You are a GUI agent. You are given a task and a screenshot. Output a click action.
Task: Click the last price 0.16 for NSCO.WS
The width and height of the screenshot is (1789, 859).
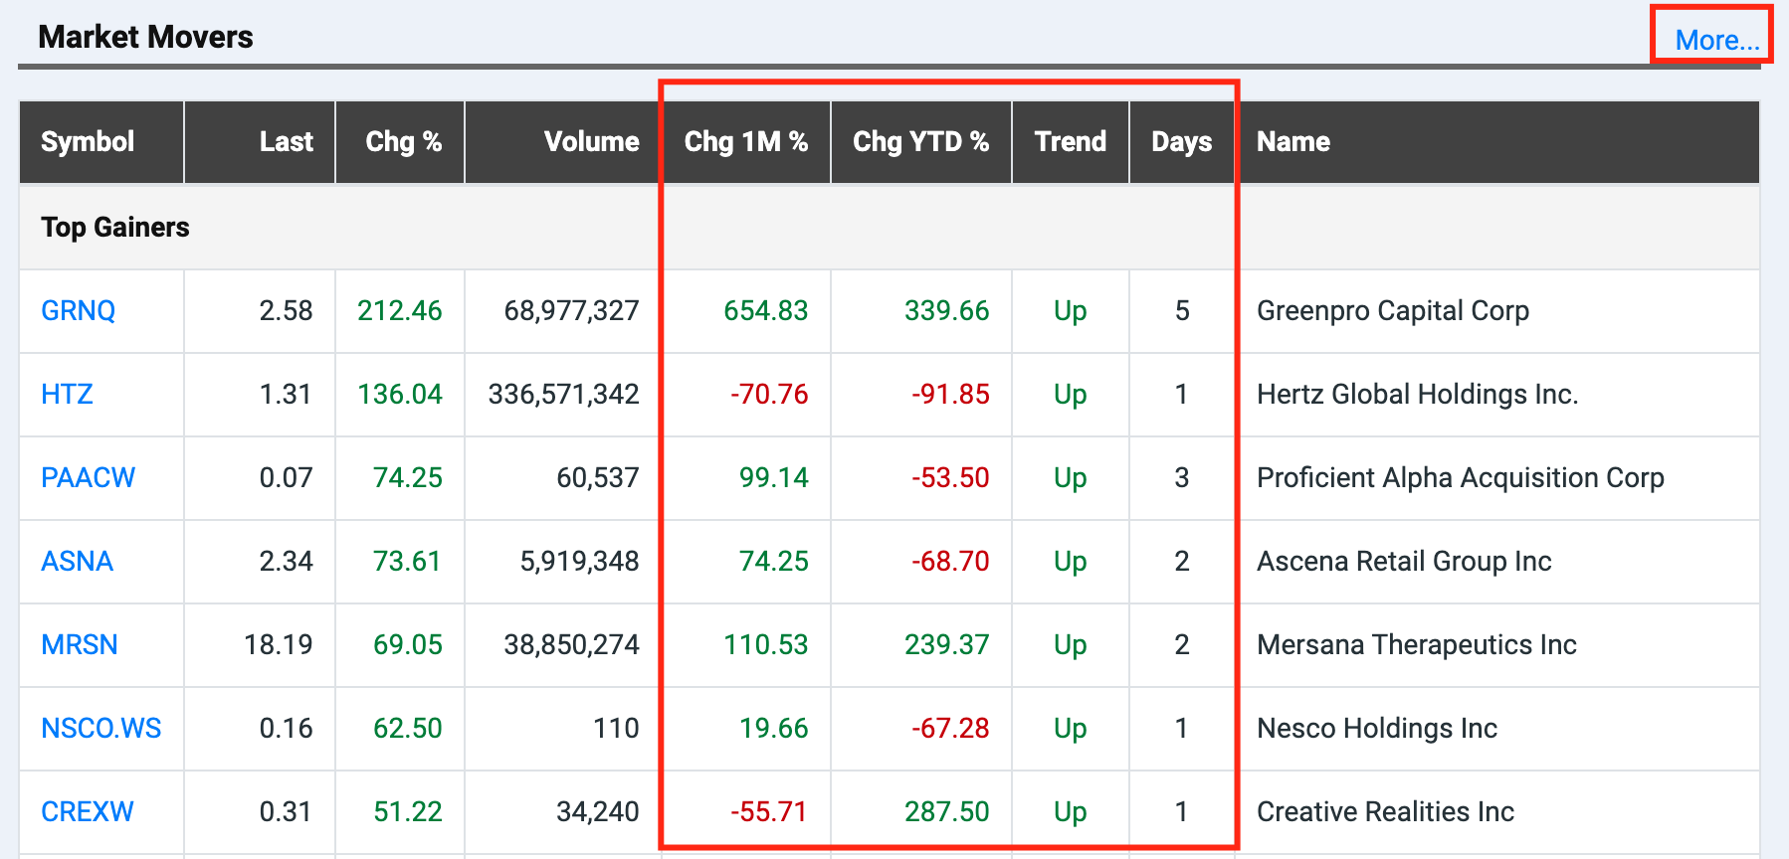[287, 729]
